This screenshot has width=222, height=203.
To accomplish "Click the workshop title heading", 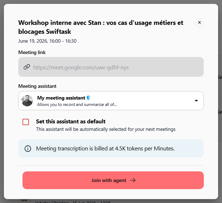I will click(101, 27).
